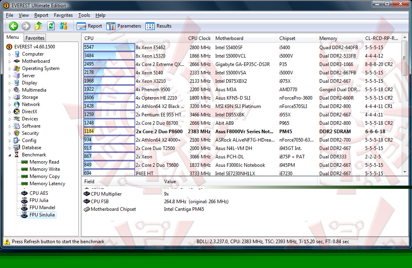412x268 pixels.
Task: Open CPU AES benchmark
Action: (39, 193)
